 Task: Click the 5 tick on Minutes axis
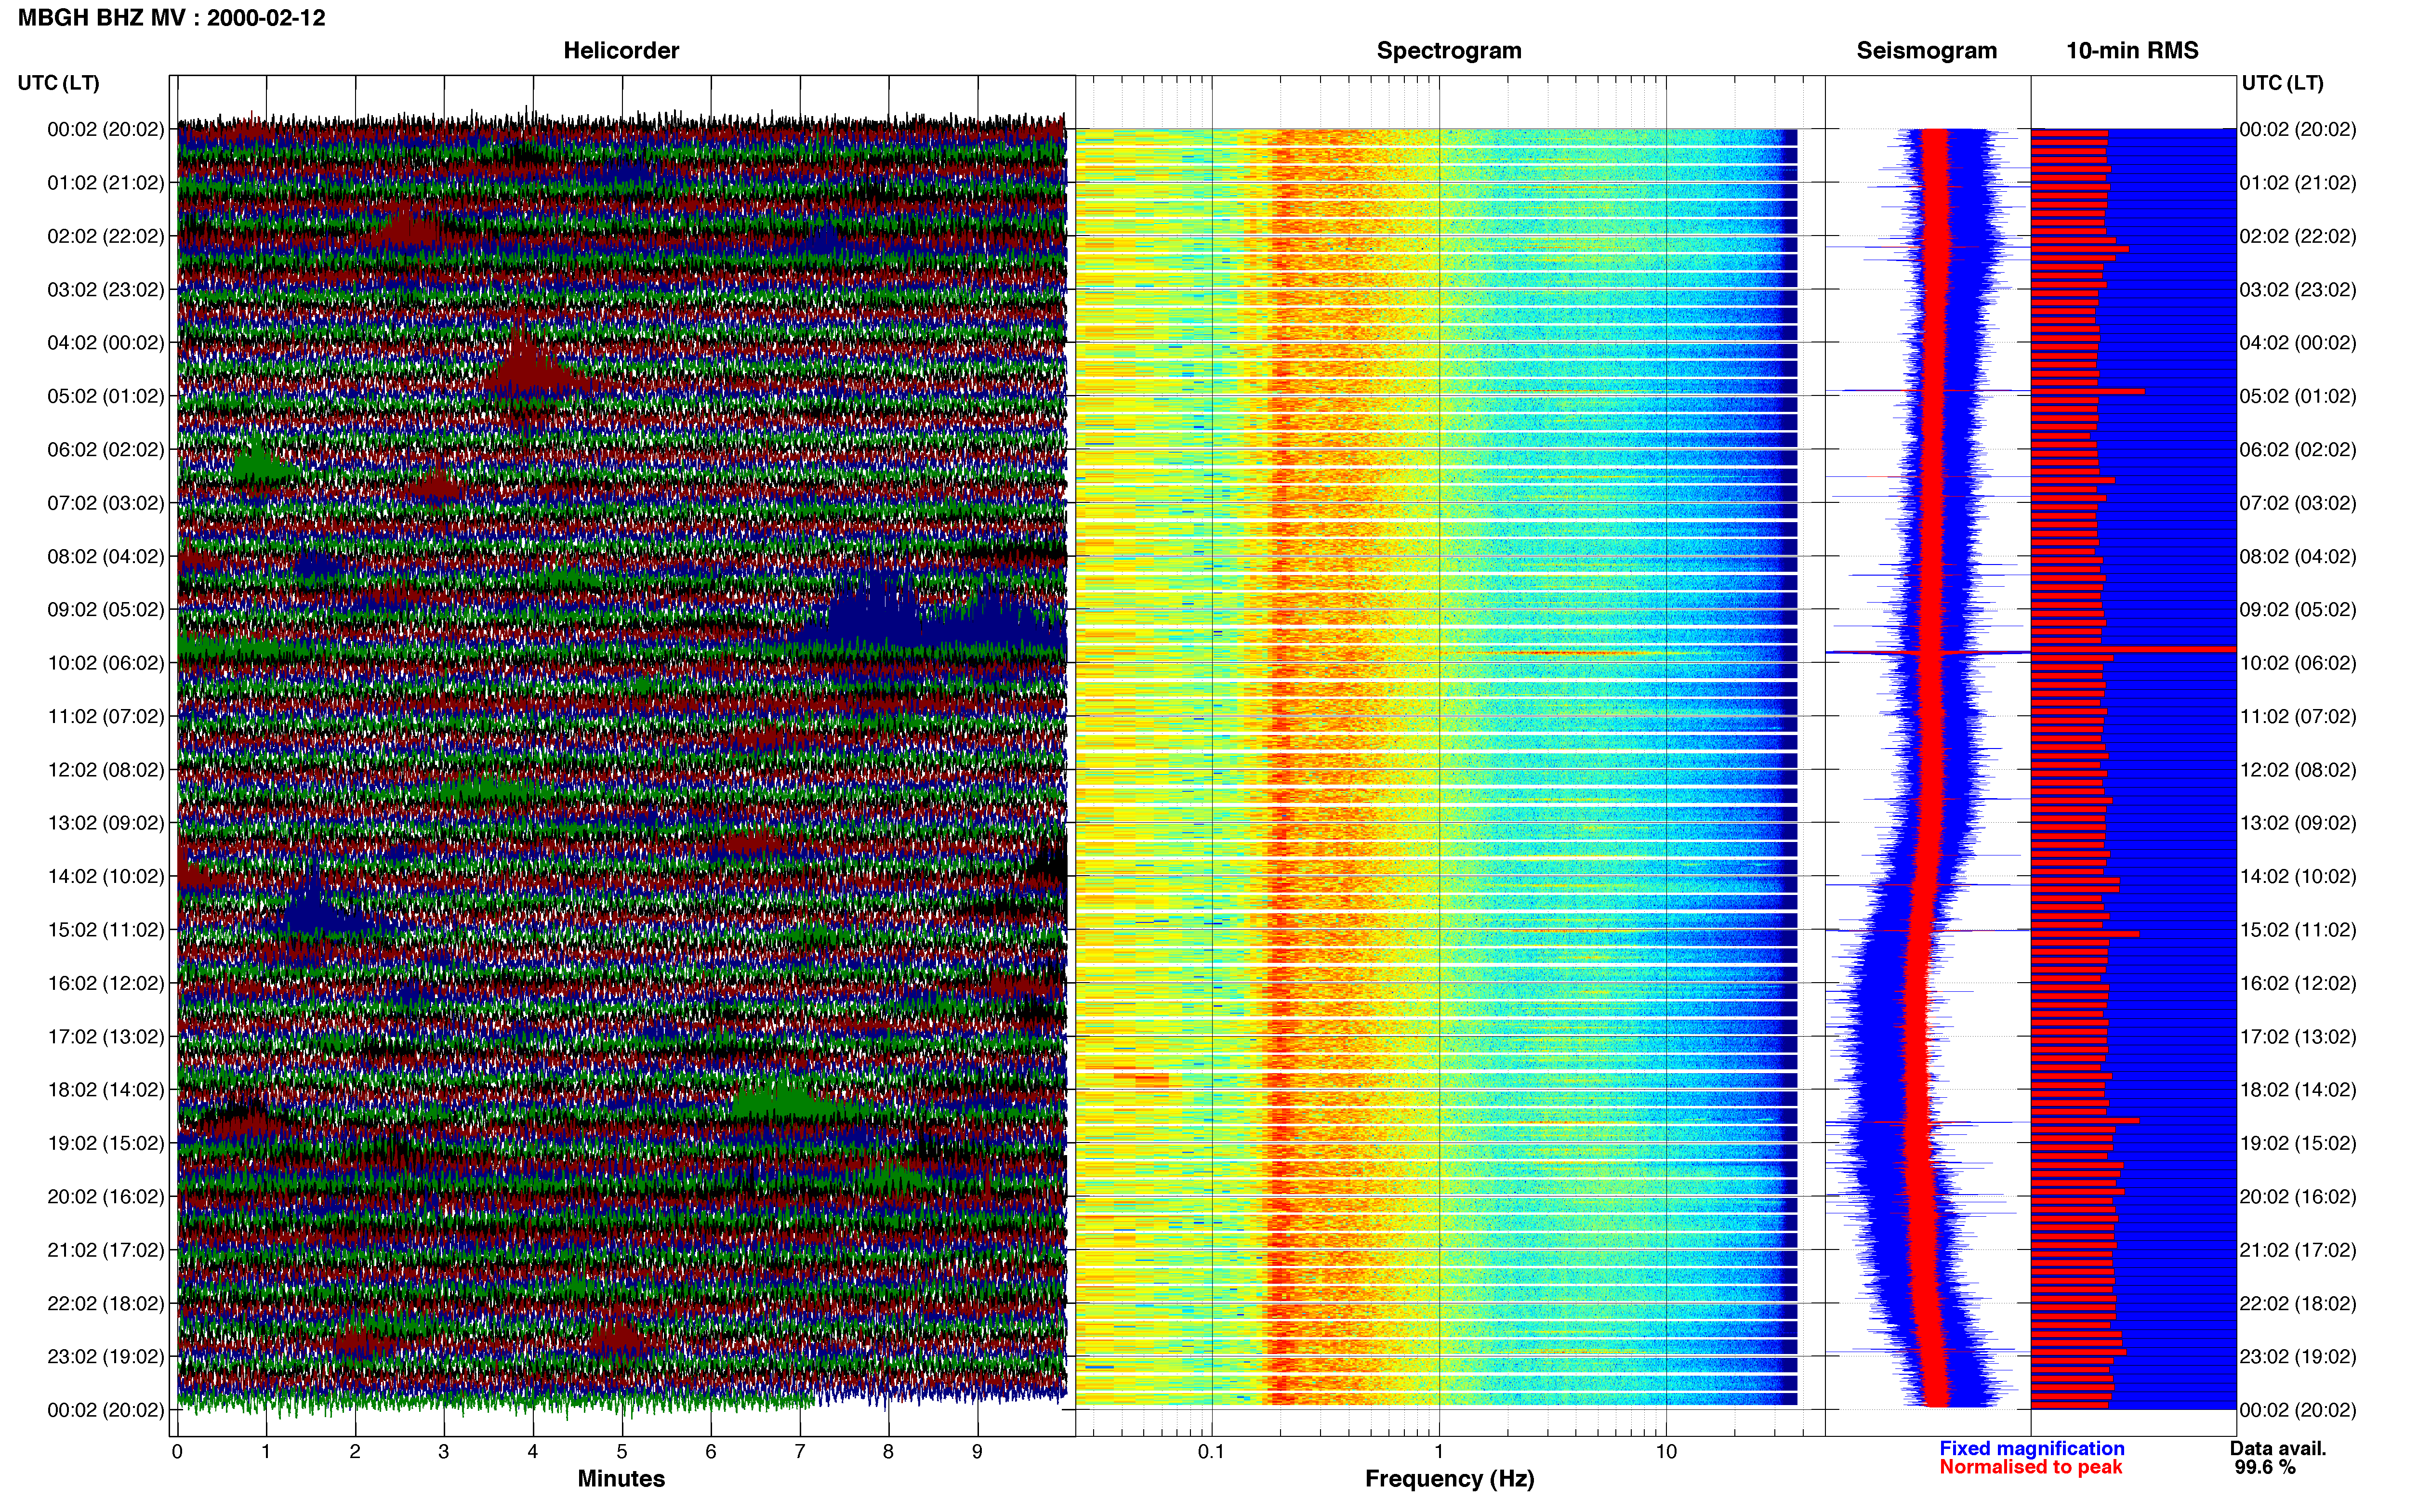(622, 1452)
